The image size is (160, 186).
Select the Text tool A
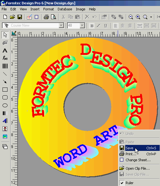(x=5, y=50)
